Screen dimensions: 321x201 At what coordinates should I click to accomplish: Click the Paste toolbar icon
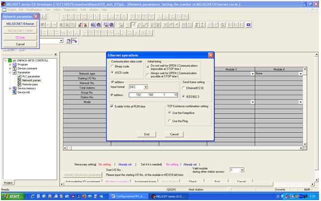(43, 25)
